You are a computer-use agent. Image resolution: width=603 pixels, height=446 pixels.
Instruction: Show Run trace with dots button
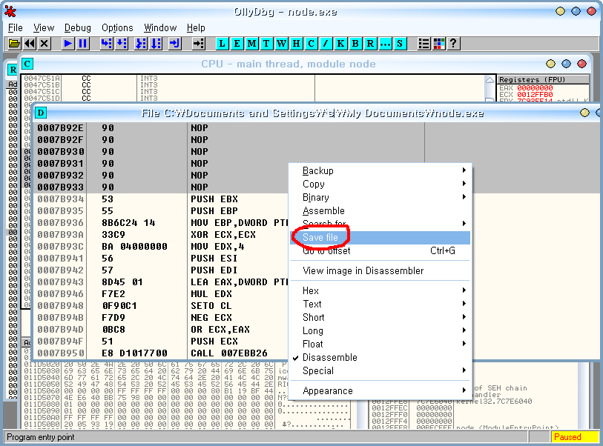(x=385, y=44)
